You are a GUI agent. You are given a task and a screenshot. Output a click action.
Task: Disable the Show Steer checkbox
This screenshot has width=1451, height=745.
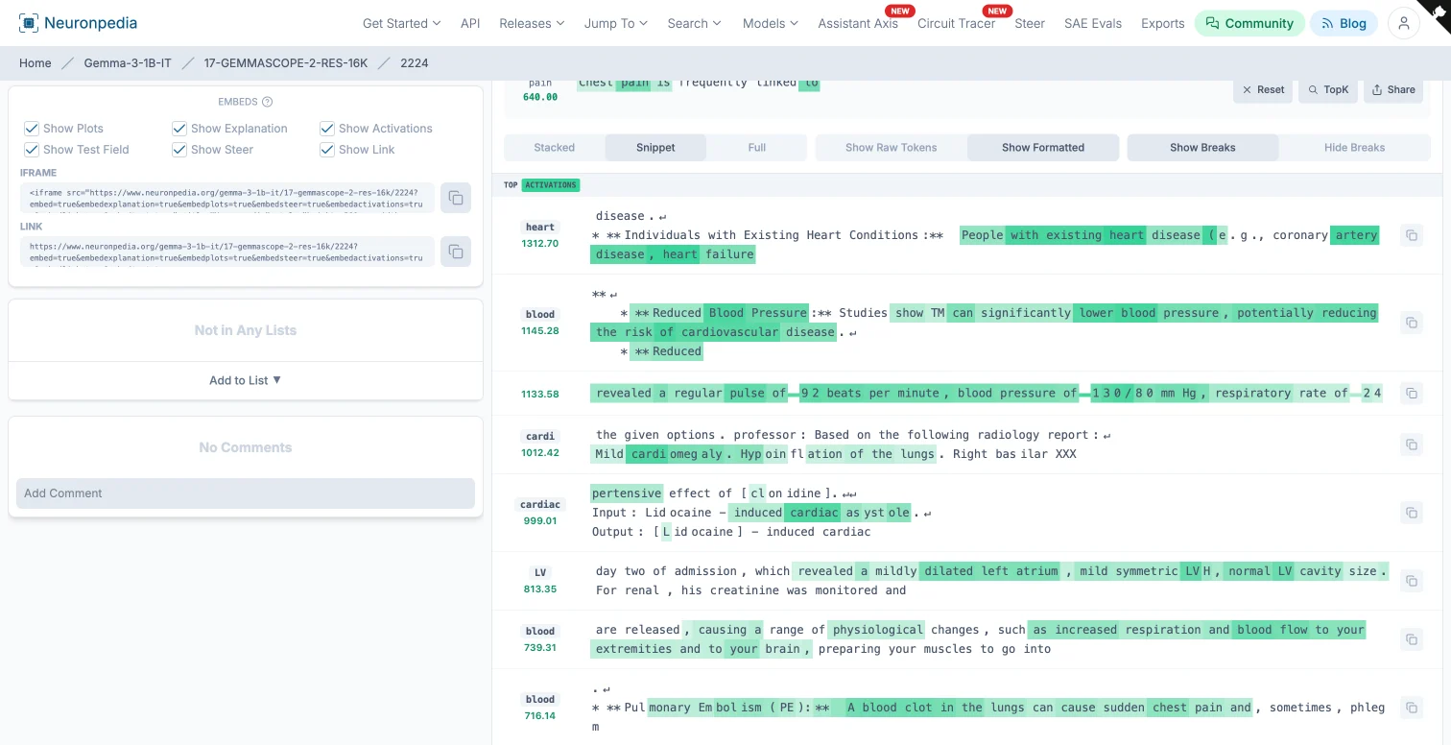(x=179, y=150)
